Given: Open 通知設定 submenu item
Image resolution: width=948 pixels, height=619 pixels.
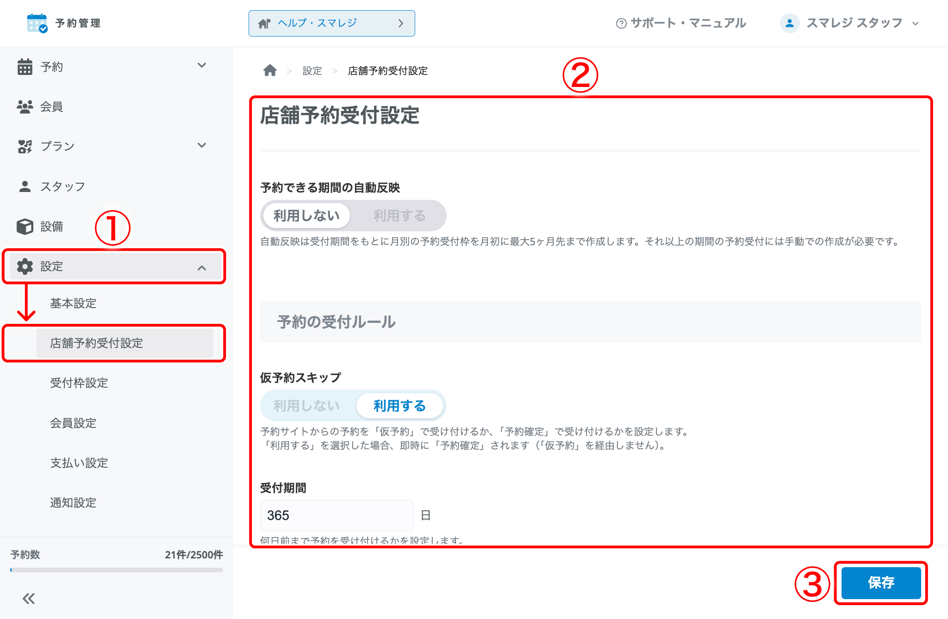Looking at the screenshot, I should click(x=73, y=503).
